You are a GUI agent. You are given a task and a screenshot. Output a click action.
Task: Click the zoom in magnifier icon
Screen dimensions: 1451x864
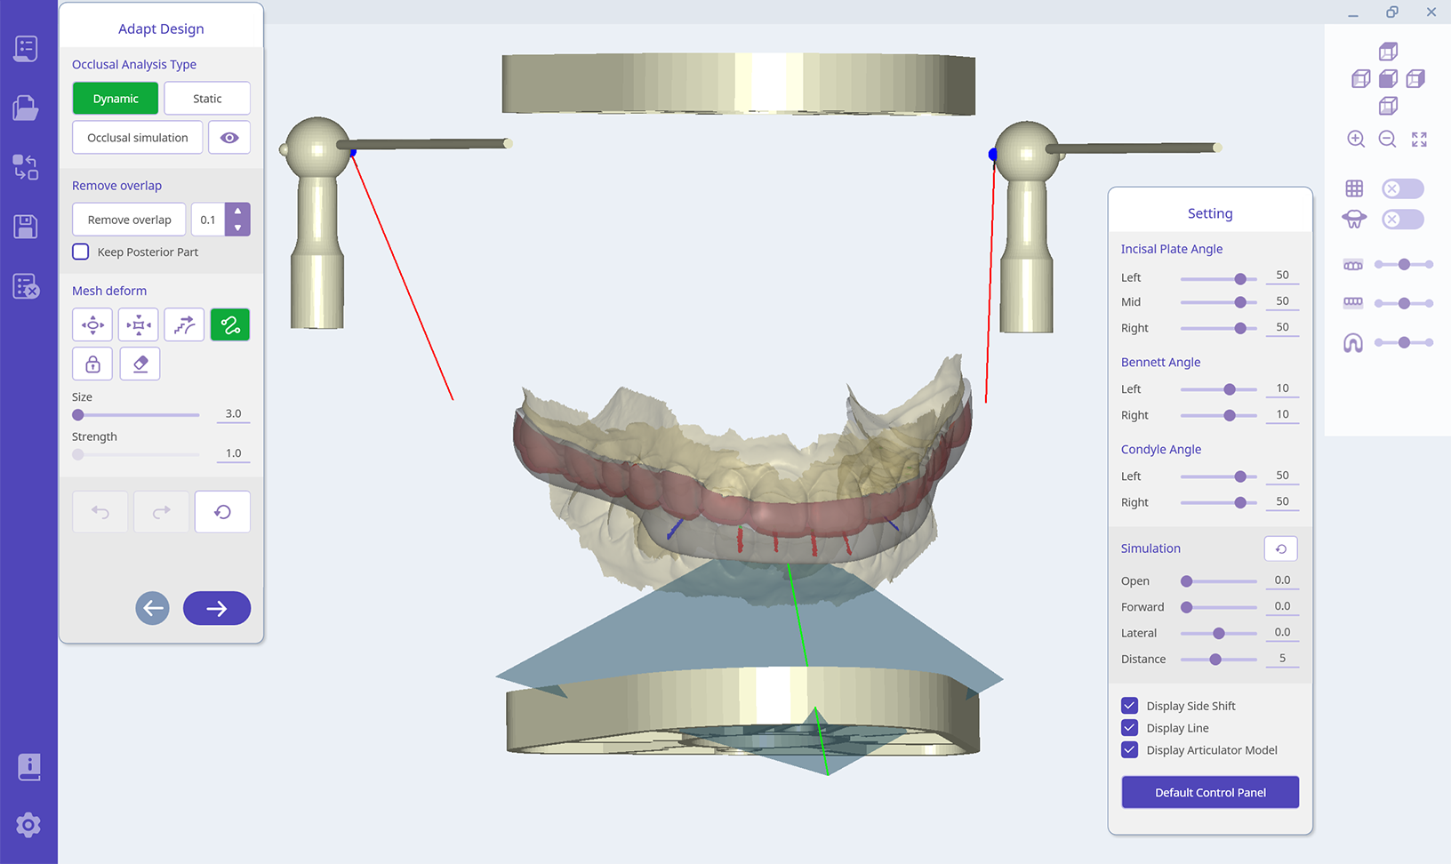[x=1356, y=140]
